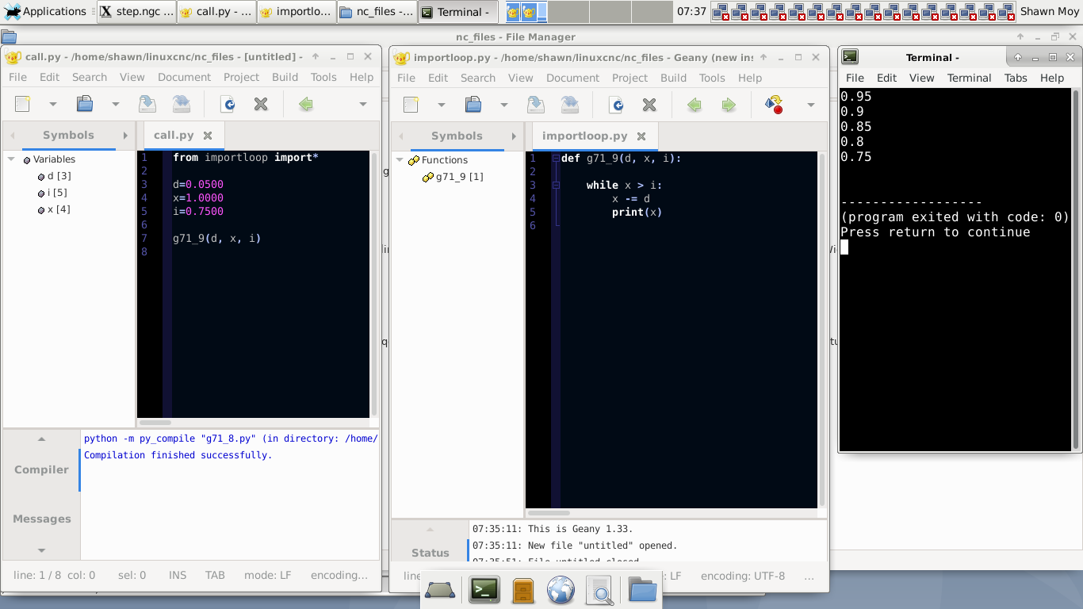Click Reload icon in call.py window toolbar
Viewport: 1083px width, 609px height.
point(228,104)
